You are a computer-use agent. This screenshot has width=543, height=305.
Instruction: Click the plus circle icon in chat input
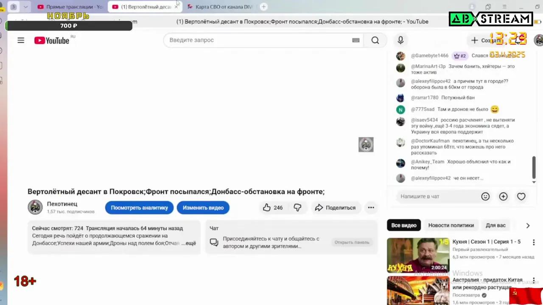click(x=503, y=196)
